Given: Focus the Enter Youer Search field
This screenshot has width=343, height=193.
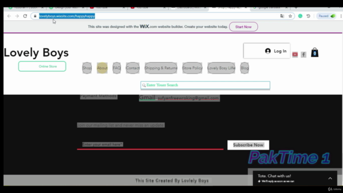Looking at the screenshot, I should [205, 85].
